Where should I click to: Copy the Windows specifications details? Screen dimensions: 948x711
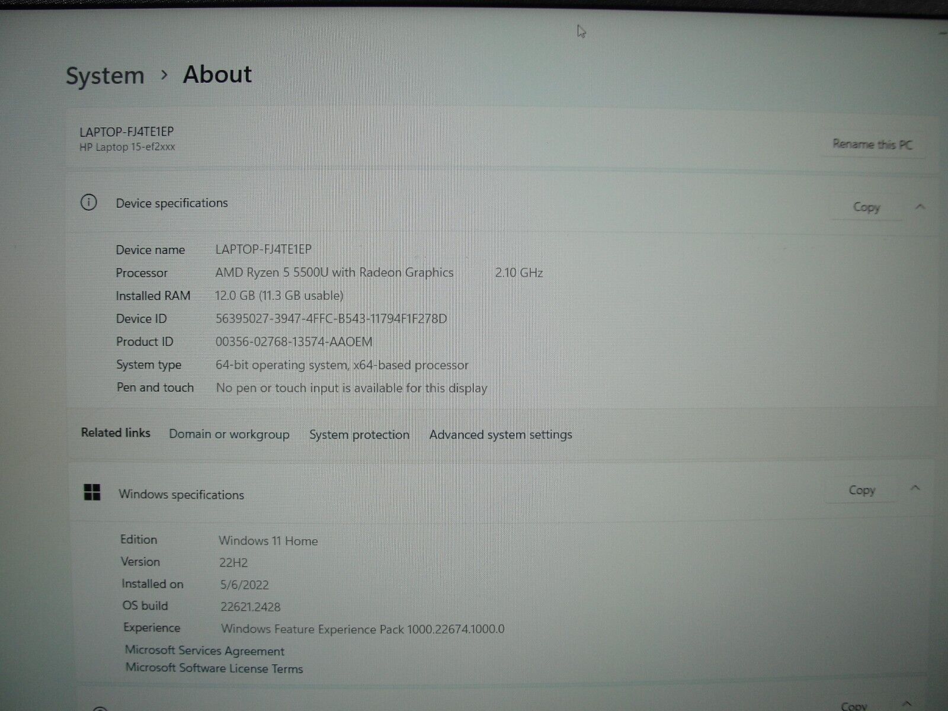[860, 489]
